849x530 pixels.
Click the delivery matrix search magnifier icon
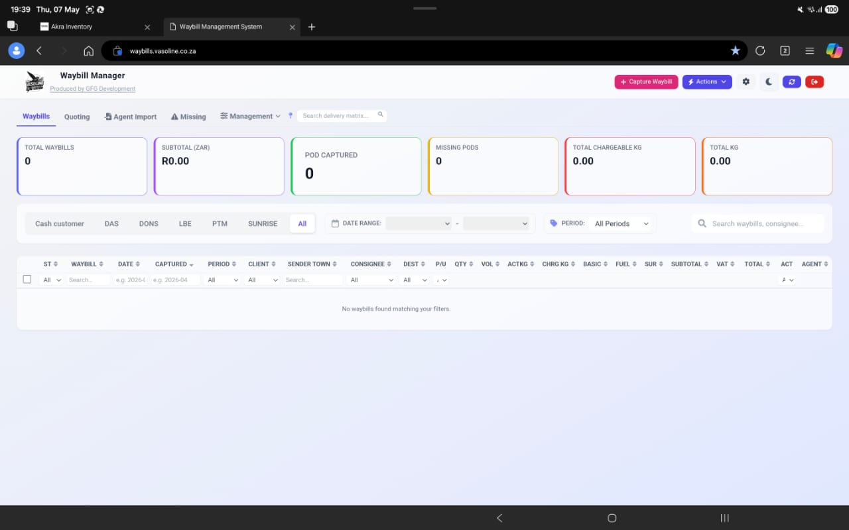tap(381, 115)
